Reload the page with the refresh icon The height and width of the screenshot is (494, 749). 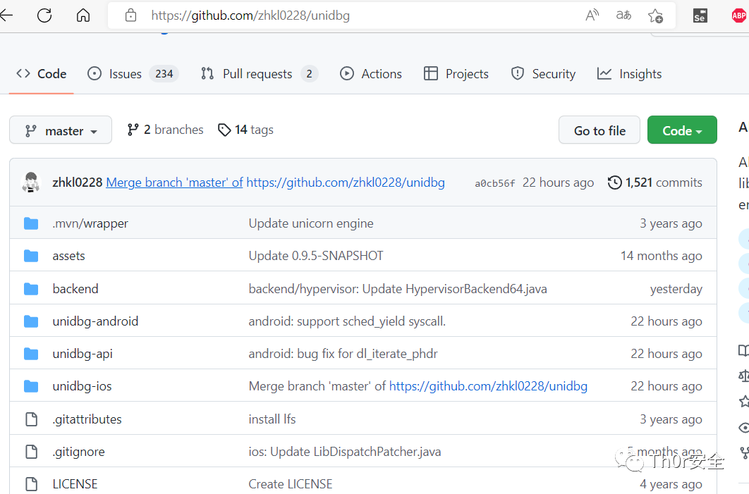(x=44, y=16)
